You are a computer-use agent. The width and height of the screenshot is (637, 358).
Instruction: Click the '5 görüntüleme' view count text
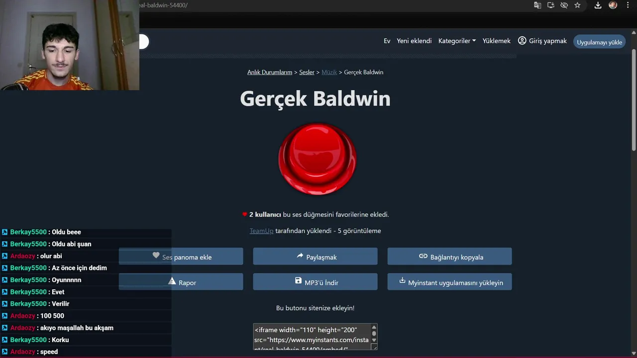tap(359, 231)
